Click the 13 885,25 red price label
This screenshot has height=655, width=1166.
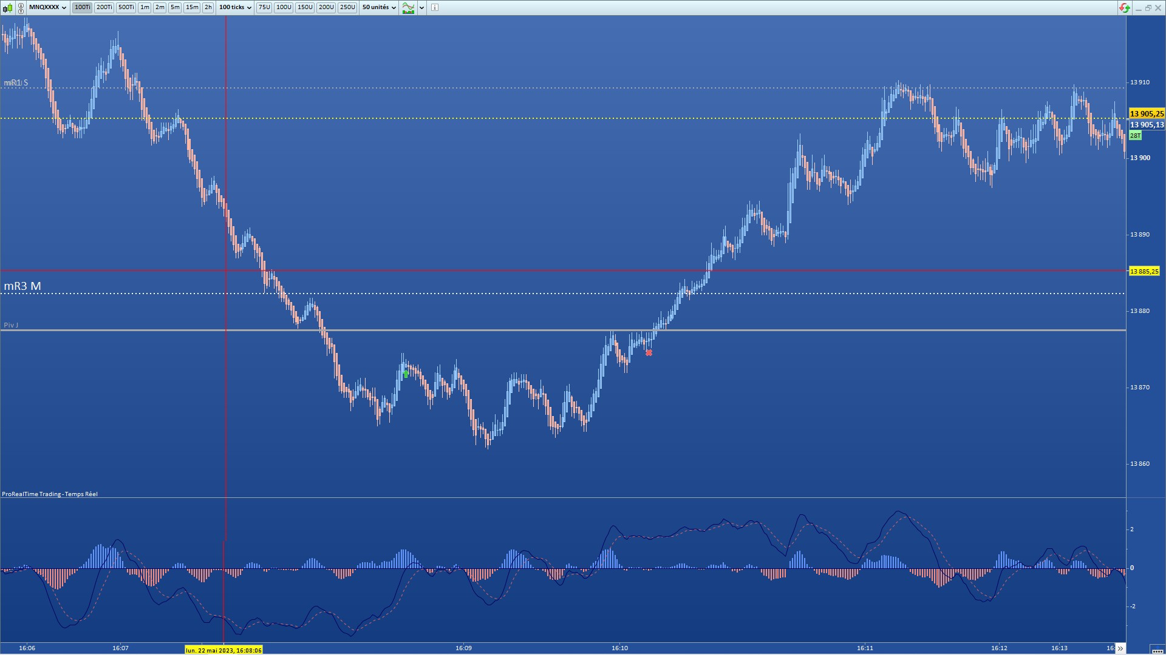click(1144, 271)
